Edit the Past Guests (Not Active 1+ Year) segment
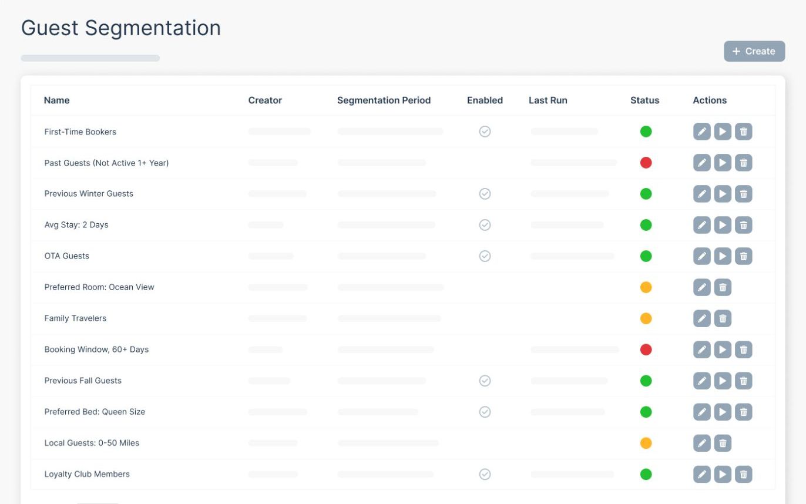Image resolution: width=806 pixels, height=504 pixels. tap(701, 163)
